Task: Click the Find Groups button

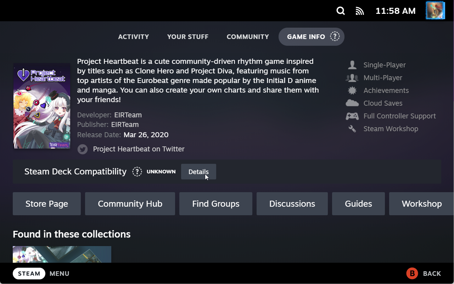Action: [216, 204]
